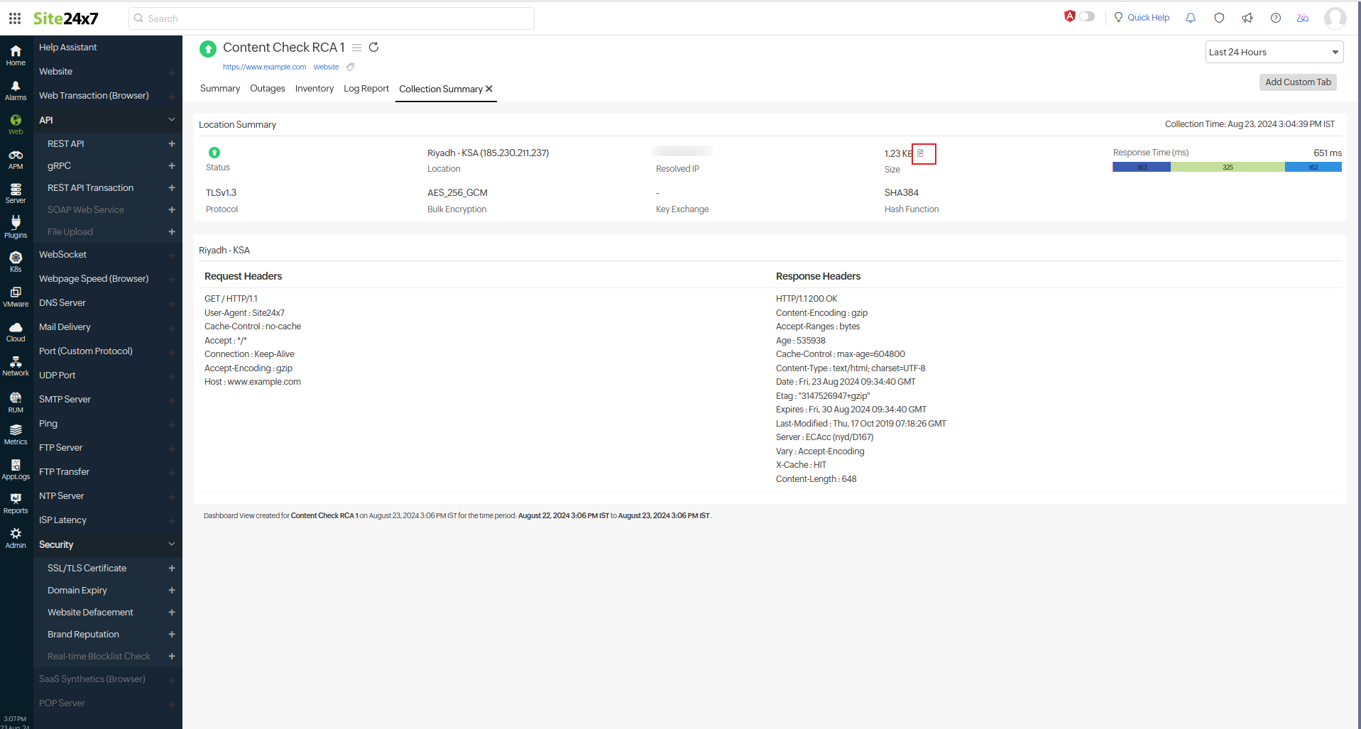Click the Add Custom Tab button
This screenshot has height=729, width=1361.
pyautogui.click(x=1298, y=82)
